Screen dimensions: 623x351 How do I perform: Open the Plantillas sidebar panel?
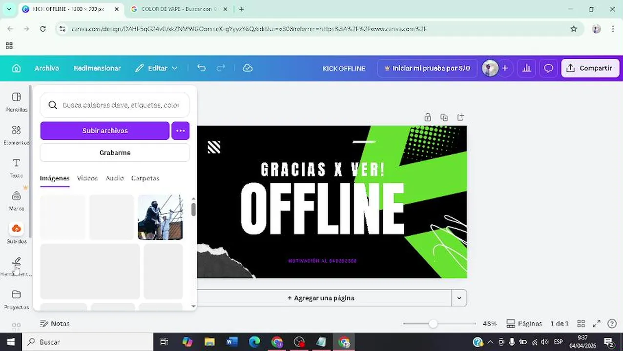(17, 102)
